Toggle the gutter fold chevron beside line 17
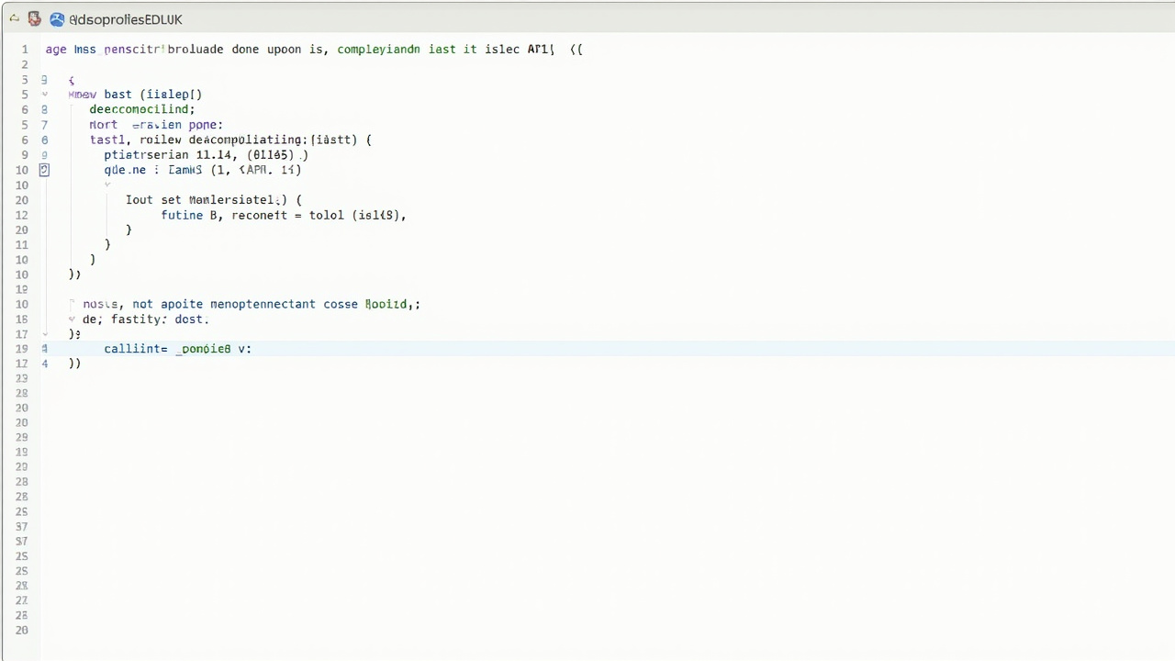 point(45,334)
